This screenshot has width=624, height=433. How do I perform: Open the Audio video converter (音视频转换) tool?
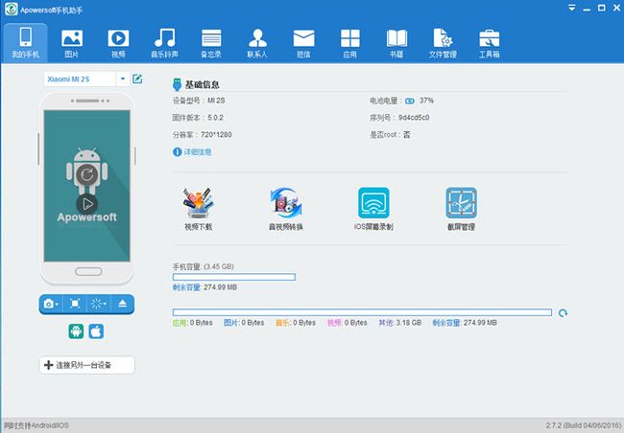[x=286, y=209]
